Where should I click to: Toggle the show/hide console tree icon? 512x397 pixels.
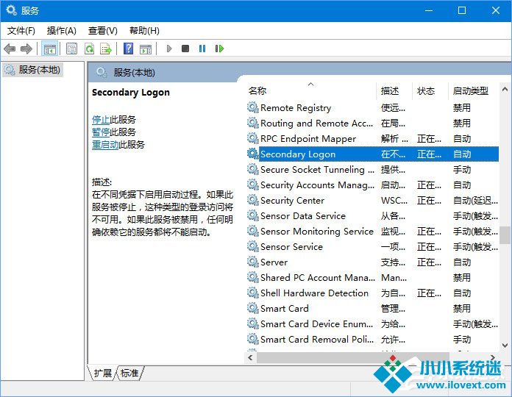click(49, 49)
